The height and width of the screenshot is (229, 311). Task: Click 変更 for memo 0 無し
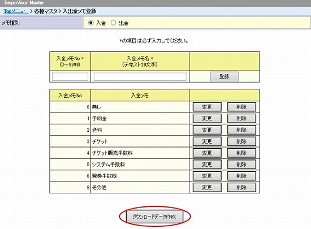(x=207, y=107)
